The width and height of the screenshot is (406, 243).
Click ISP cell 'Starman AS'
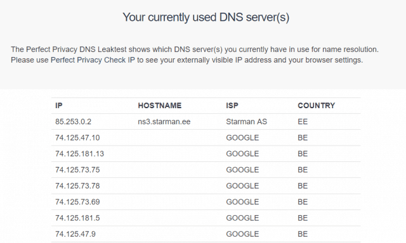tap(246, 121)
